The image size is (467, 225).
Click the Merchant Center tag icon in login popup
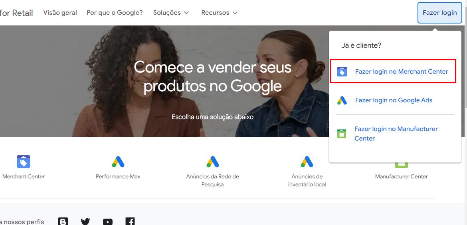pos(342,72)
